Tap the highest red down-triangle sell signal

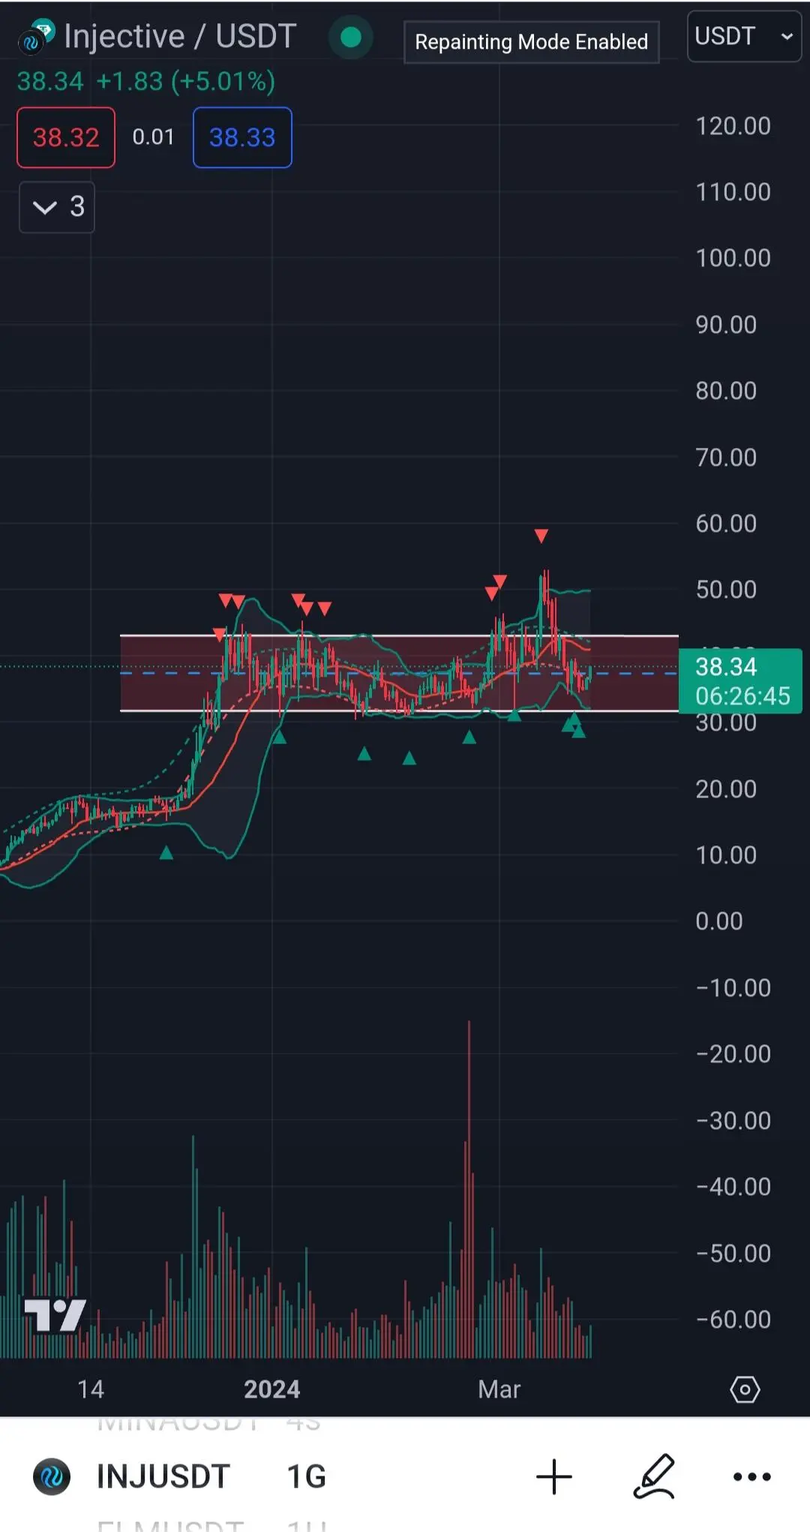click(541, 536)
